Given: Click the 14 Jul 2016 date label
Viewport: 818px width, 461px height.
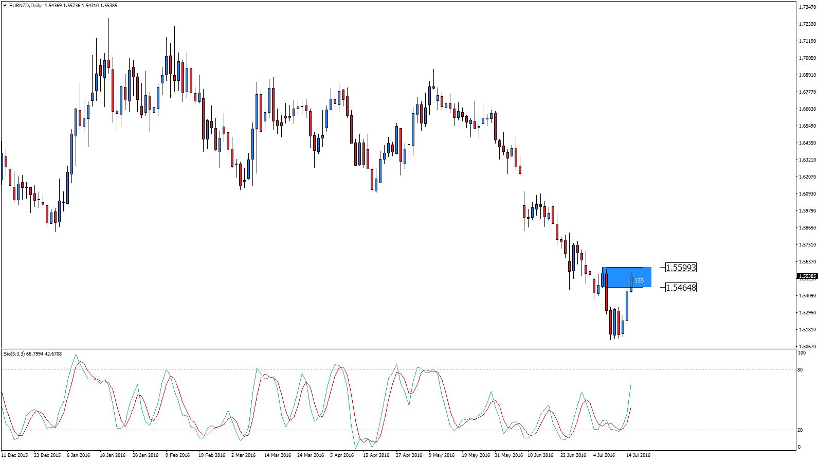Looking at the screenshot, I should click(638, 455).
